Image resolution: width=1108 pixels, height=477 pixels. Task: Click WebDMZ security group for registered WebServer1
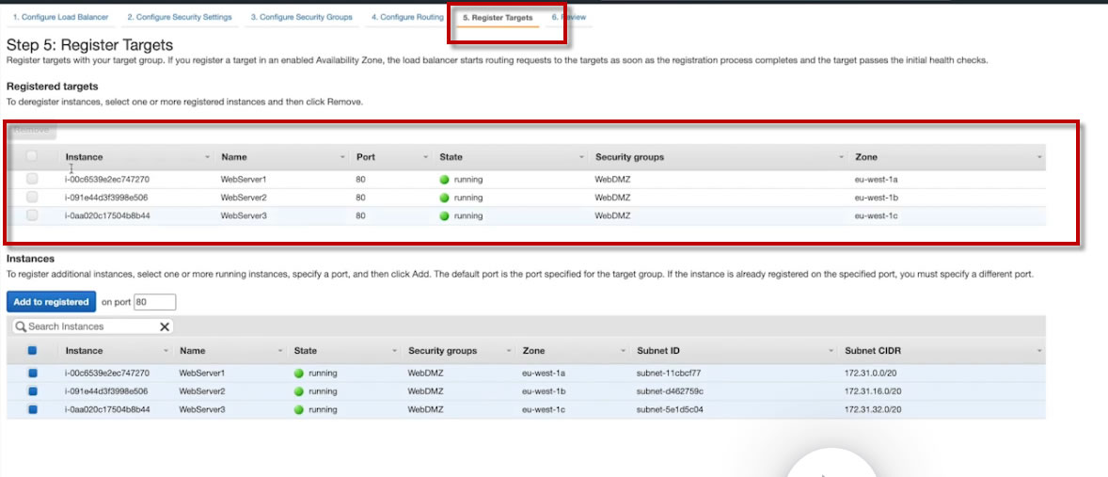(x=612, y=180)
